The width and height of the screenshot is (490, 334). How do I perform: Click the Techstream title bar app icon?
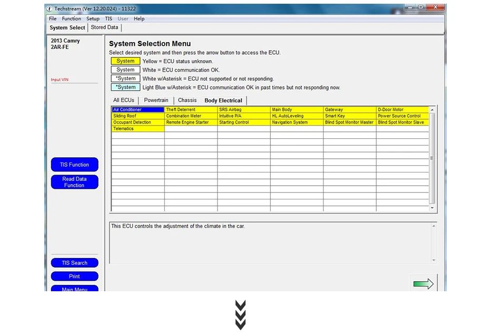(x=50, y=9)
